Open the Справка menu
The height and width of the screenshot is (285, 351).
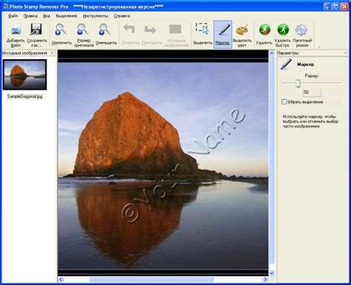click(121, 16)
